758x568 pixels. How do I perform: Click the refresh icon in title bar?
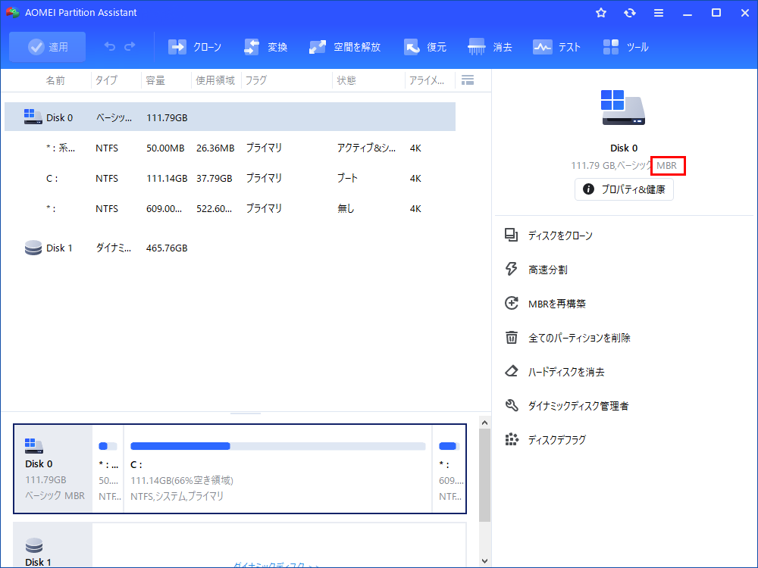pos(629,13)
